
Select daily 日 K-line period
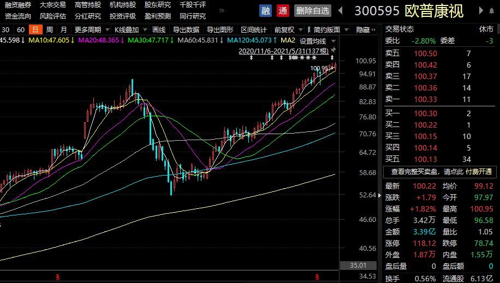(x=35, y=30)
